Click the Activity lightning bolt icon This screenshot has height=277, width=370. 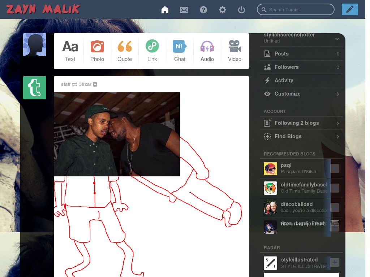pyautogui.click(x=267, y=80)
